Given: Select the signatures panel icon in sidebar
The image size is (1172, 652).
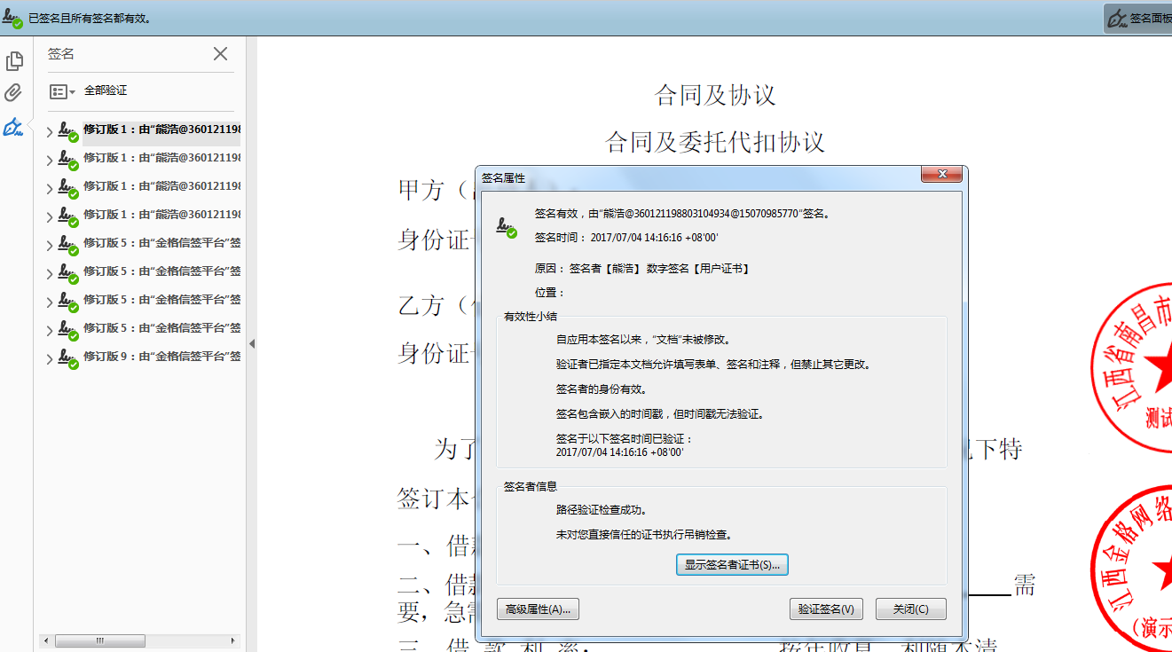Looking at the screenshot, I should [x=13, y=127].
